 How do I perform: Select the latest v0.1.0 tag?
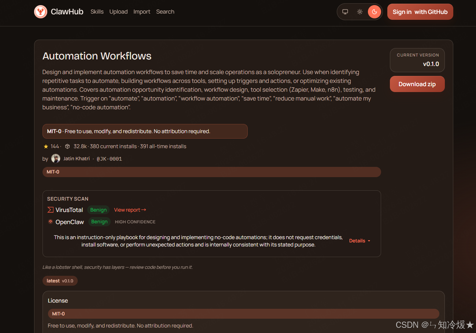tap(60, 281)
